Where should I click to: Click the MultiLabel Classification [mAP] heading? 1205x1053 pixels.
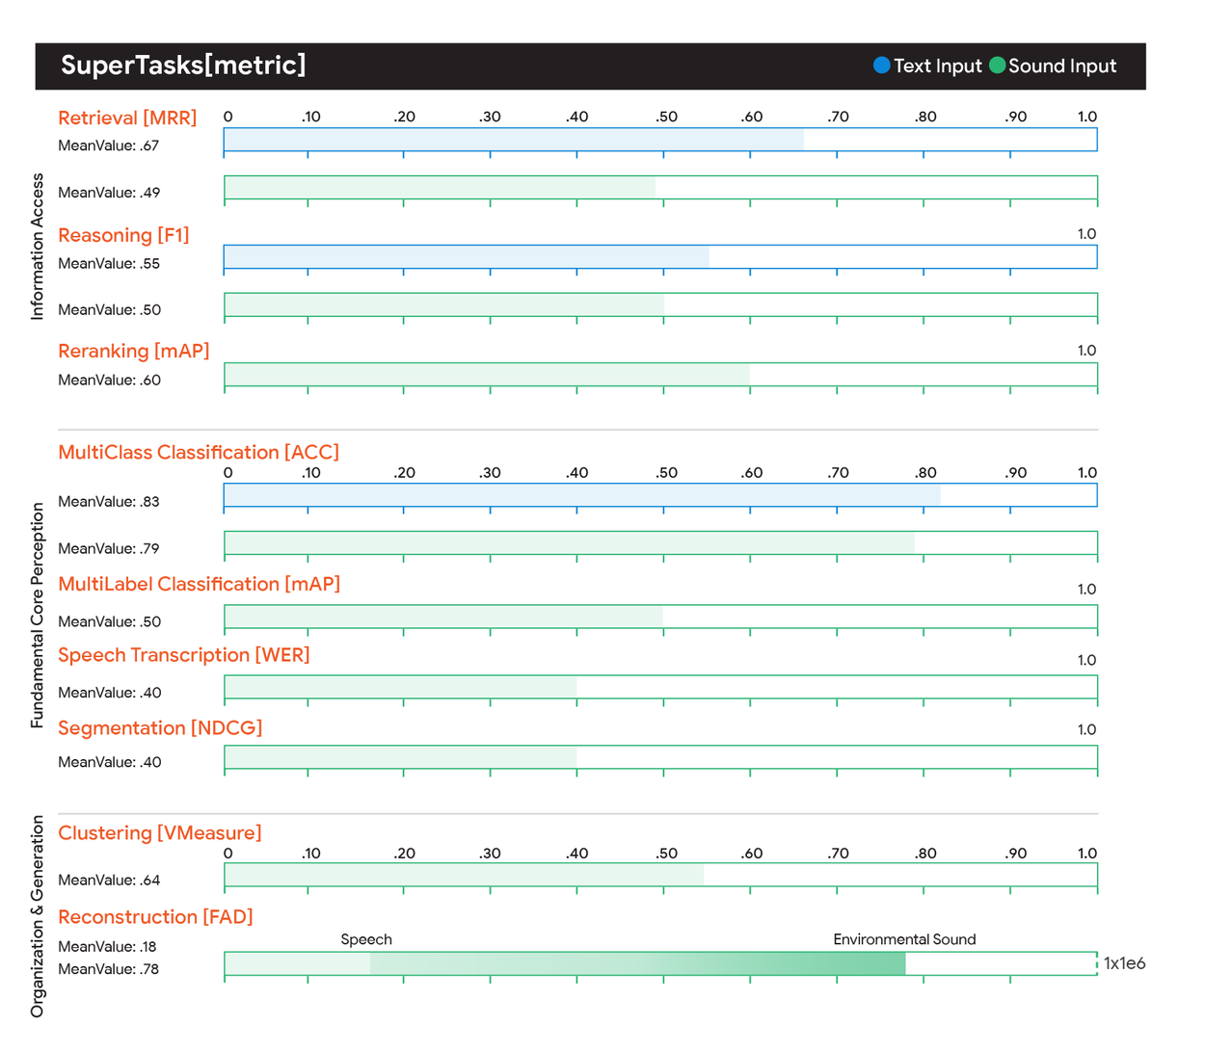tap(199, 584)
